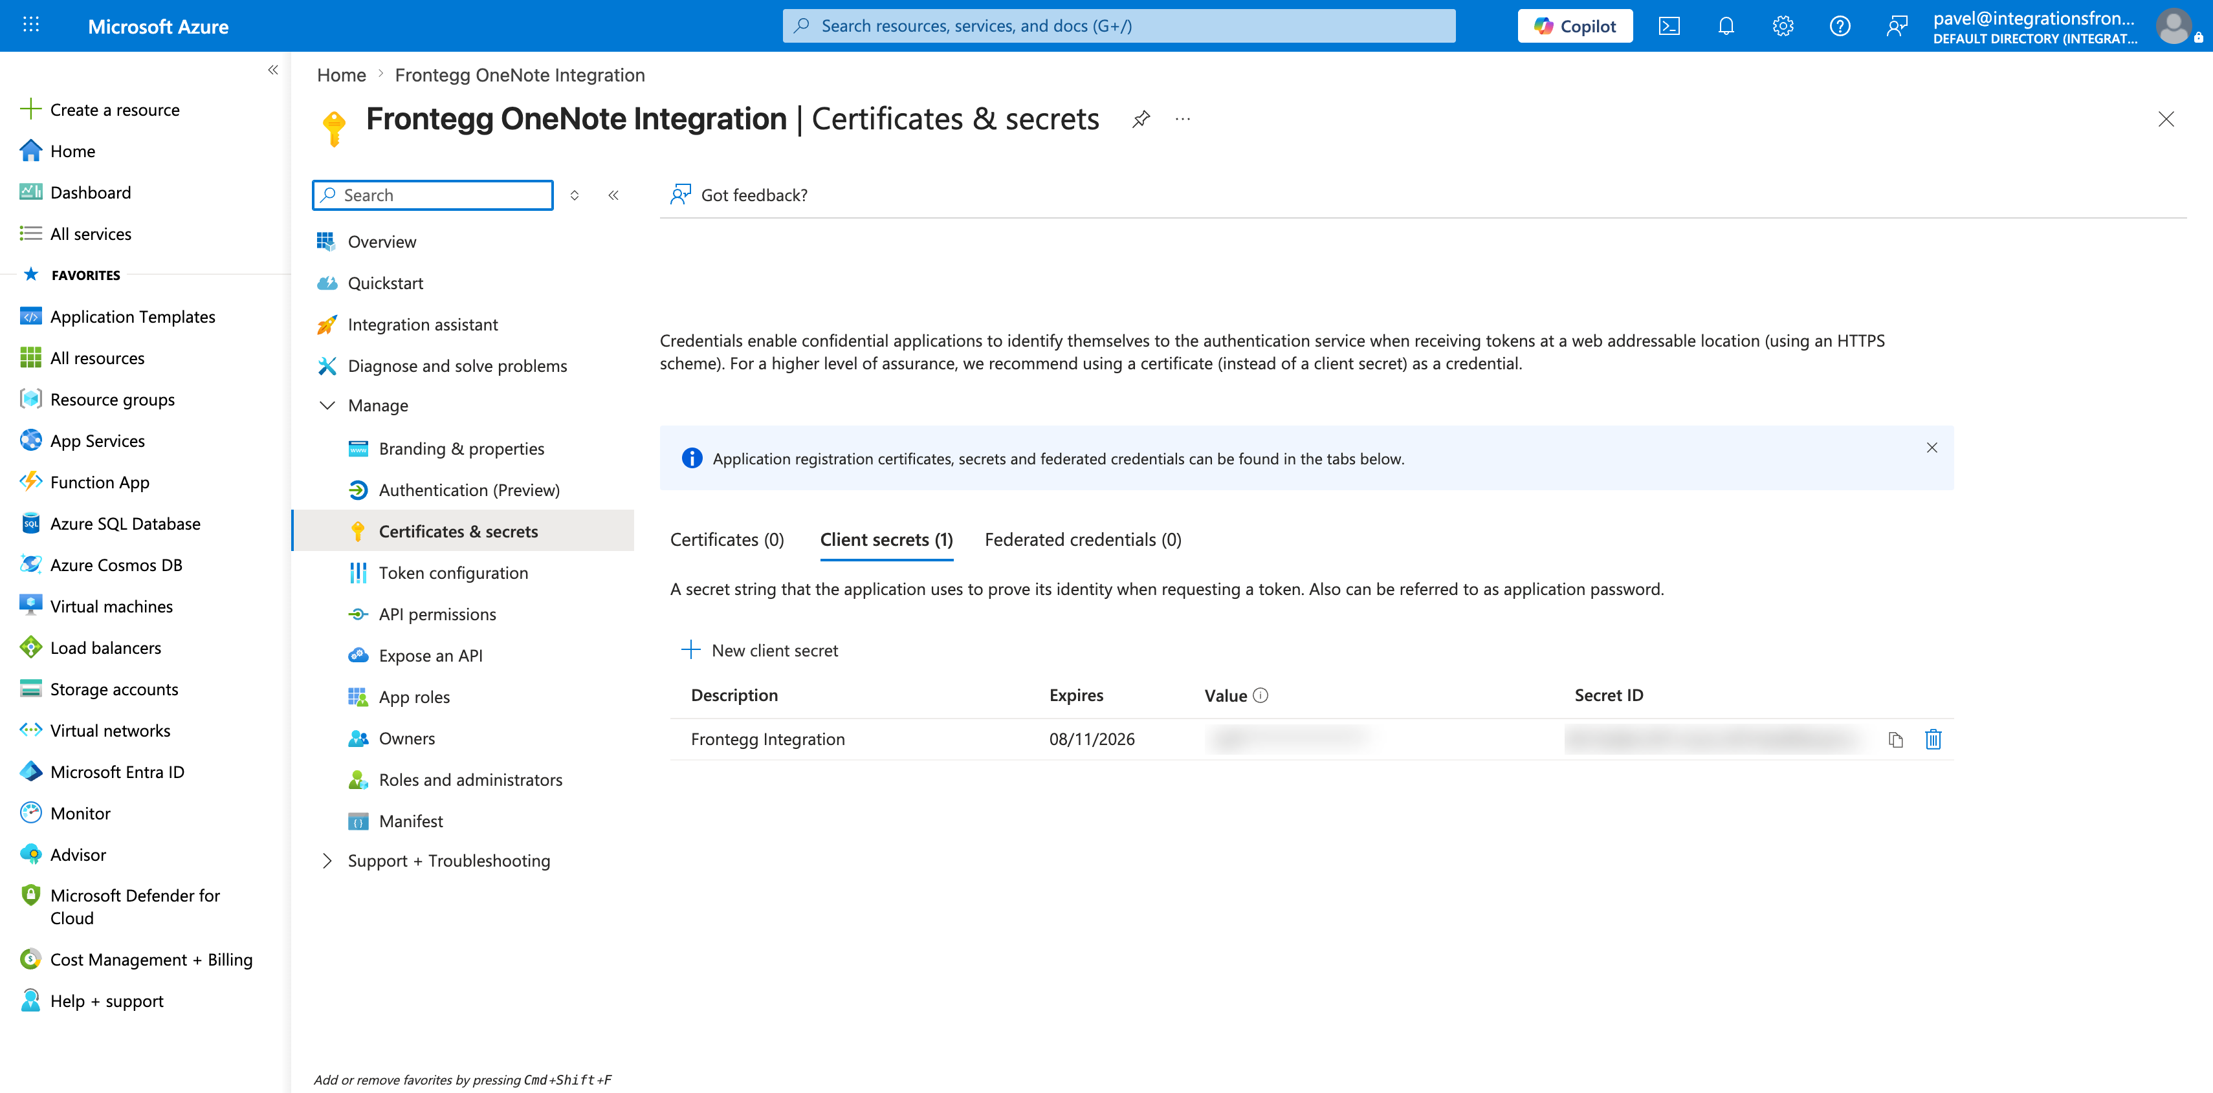
Task: Collapse the resource menu panel
Action: 613,195
